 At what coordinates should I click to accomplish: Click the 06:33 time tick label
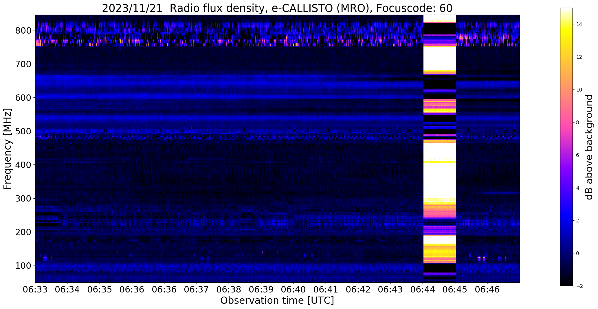tap(35, 290)
